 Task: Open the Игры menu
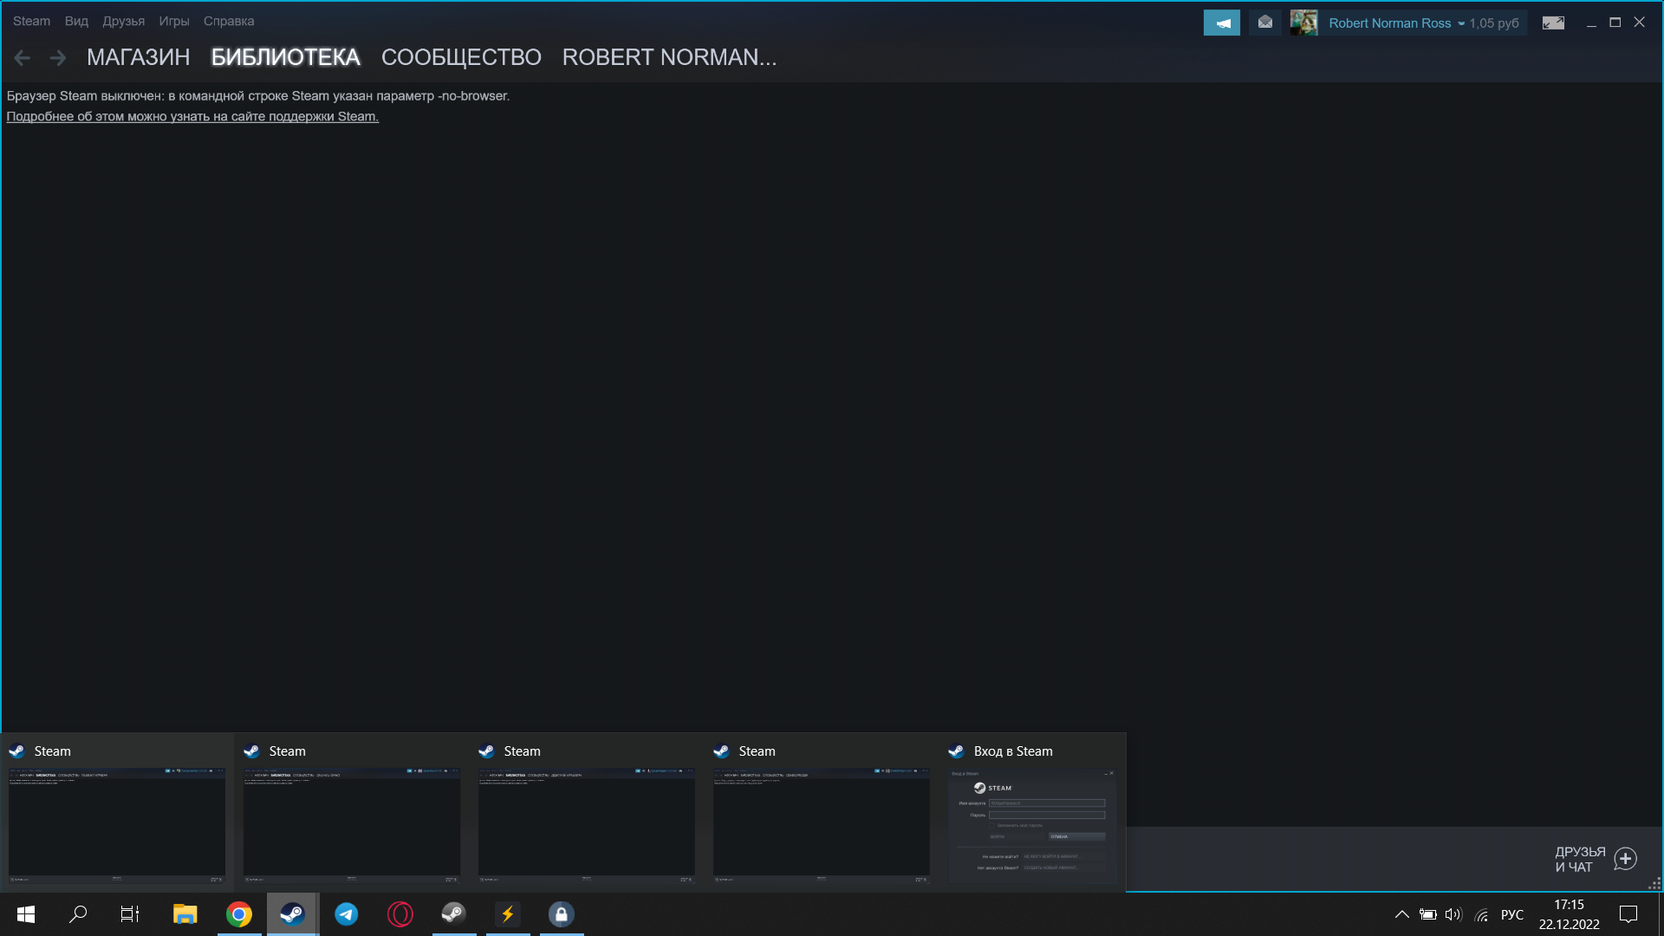[173, 21]
